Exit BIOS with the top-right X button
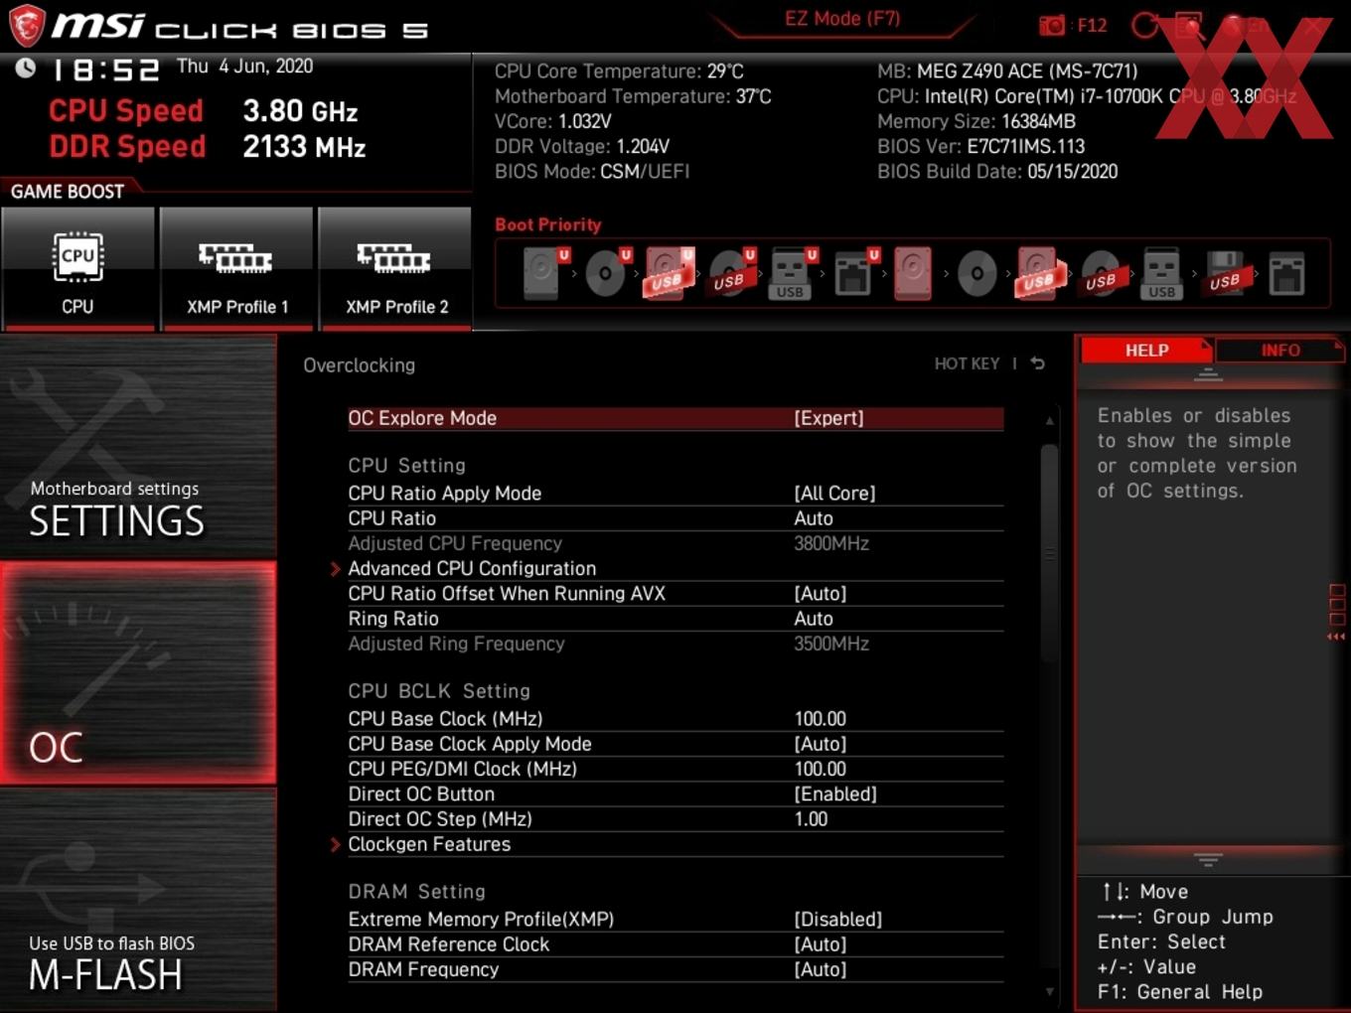Screen dimensions: 1351x1013 (1313, 26)
